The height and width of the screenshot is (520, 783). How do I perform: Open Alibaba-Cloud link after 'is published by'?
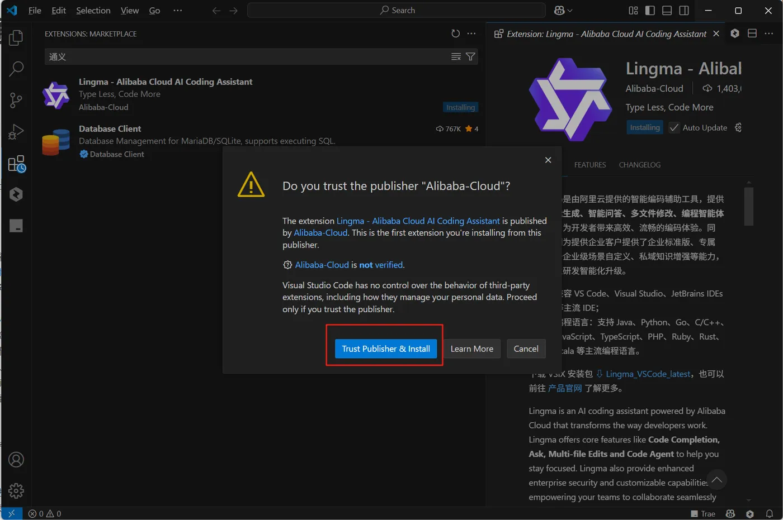coord(320,232)
